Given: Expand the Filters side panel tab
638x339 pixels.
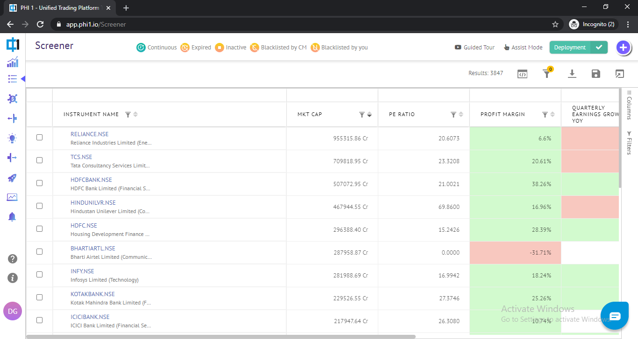Looking at the screenshot, I should [x=629, y=143].
